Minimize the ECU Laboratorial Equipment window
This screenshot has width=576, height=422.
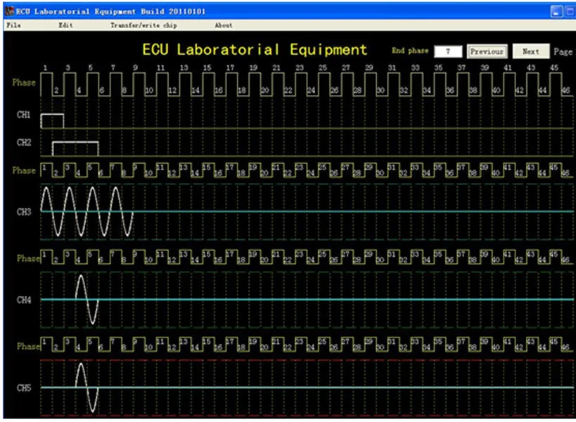556,12
